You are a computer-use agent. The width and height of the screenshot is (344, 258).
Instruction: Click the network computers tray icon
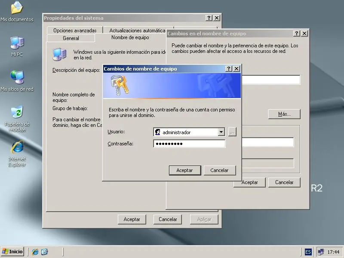(321, 252)
